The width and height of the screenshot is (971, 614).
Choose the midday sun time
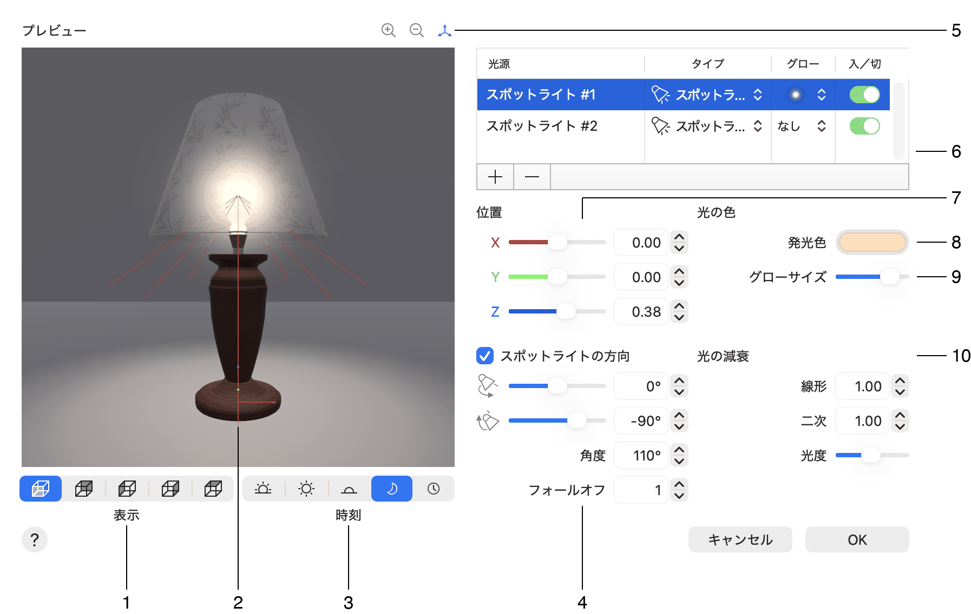point(306,489)
